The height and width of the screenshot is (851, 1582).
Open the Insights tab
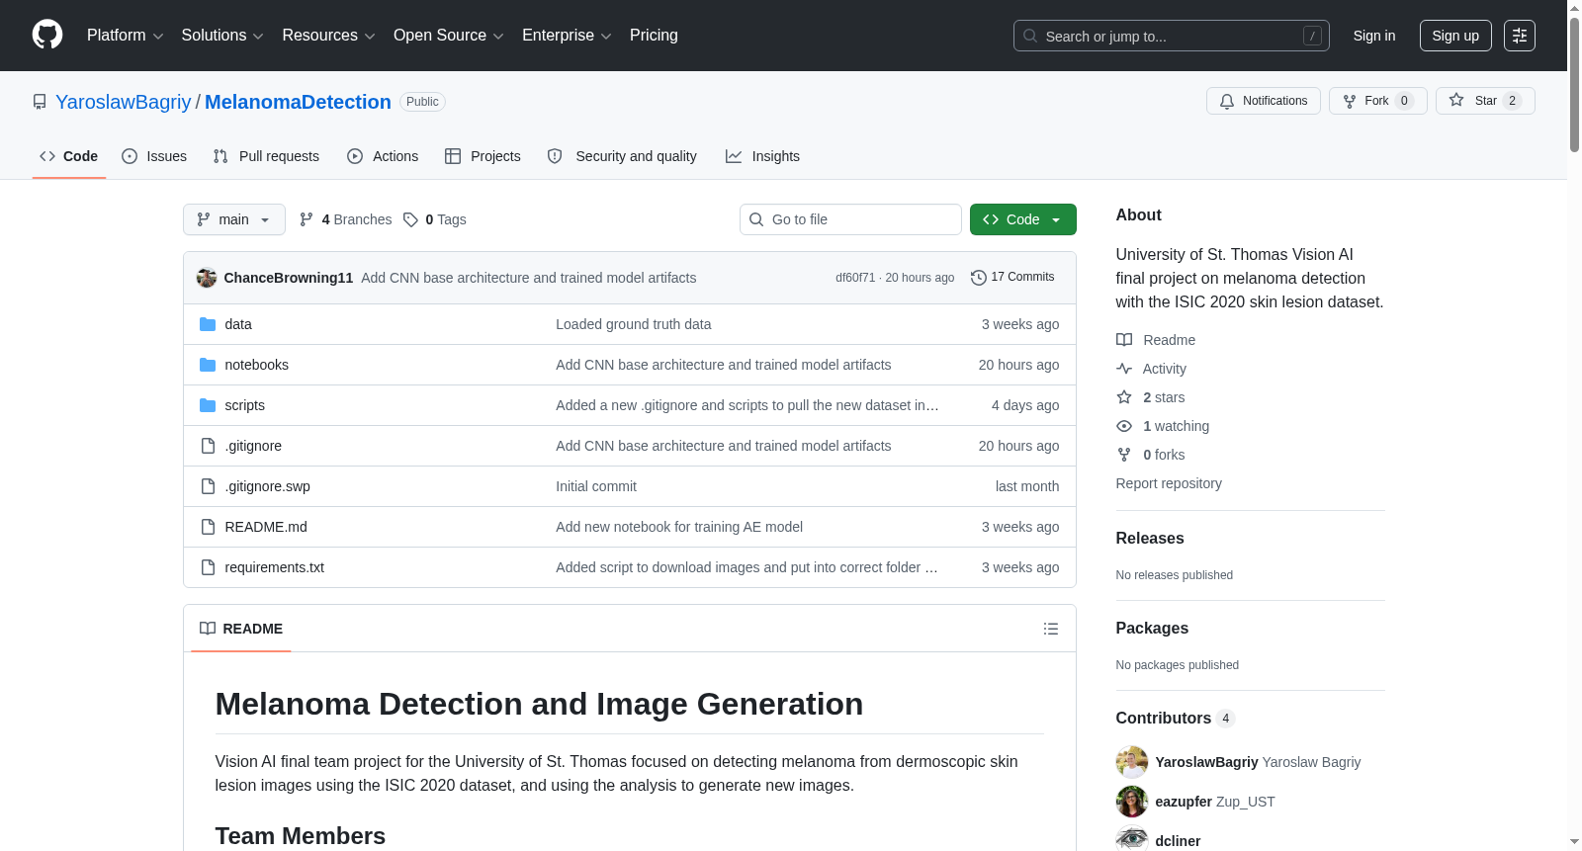coord(762,156)
